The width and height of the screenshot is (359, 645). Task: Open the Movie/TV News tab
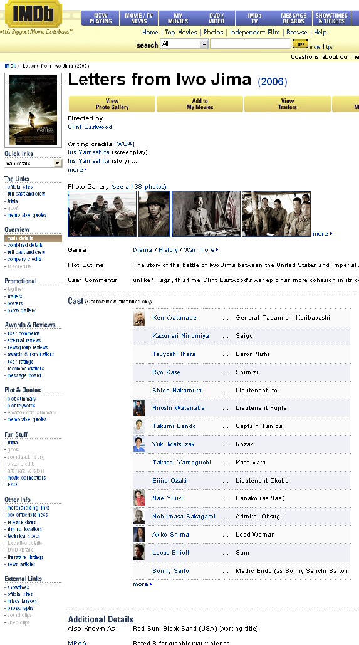[x=139, y=18]
